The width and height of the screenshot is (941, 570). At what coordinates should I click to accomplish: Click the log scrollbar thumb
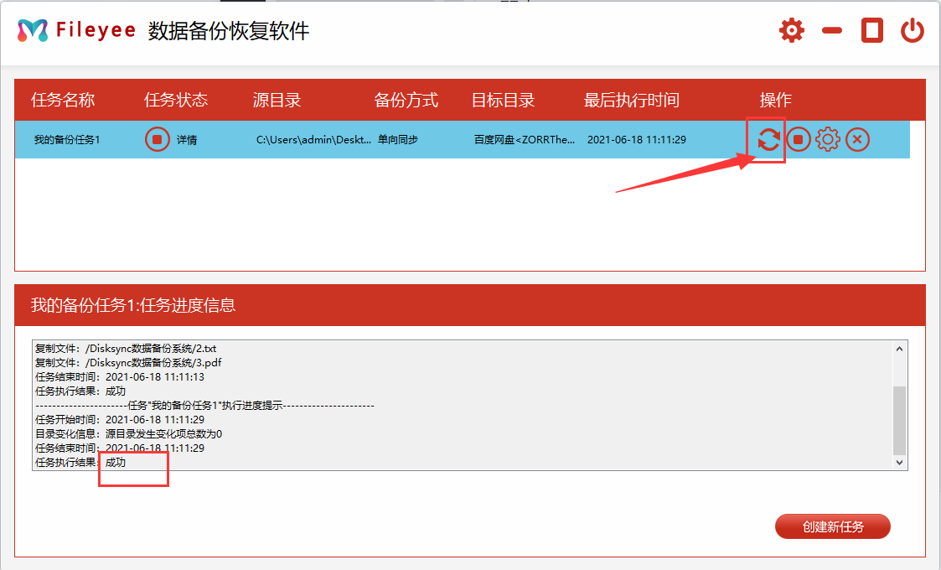[899, 419]
